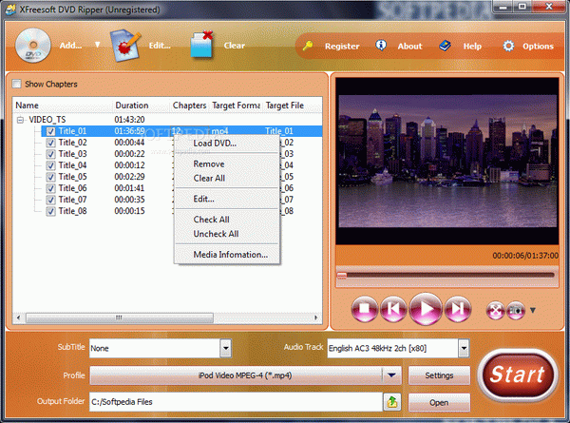Uncheck the Title_01 checkbox

(51, 131)
